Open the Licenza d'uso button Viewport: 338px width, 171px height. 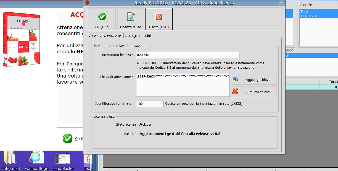click(130, 19)
